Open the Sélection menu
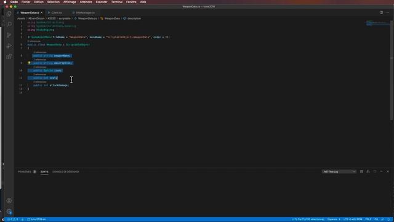The width and height of the screenshot is (394, 222). (x=54, y=2)
